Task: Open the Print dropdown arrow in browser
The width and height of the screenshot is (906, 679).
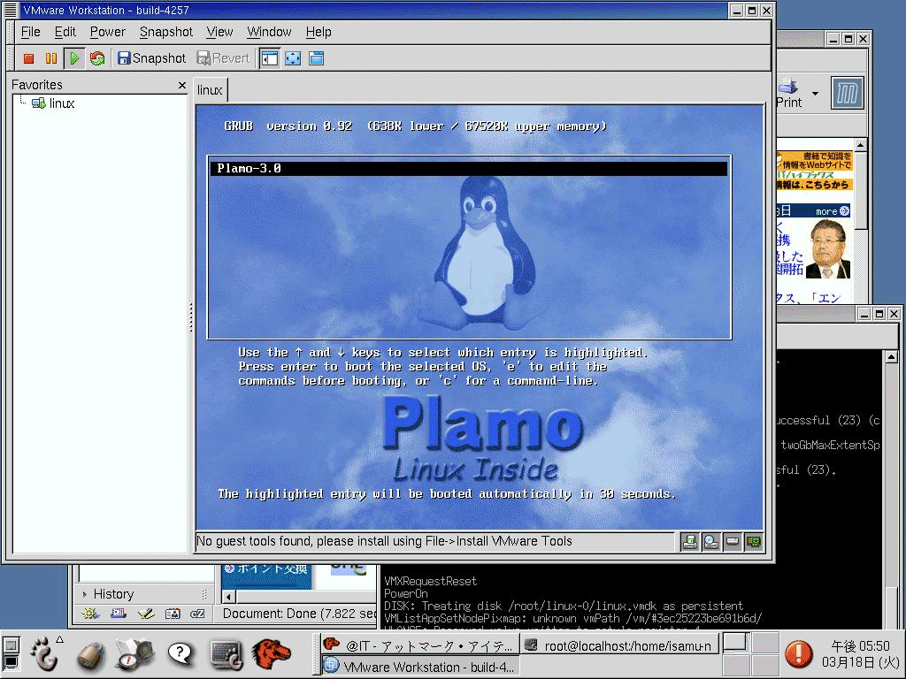Action: (815, 94)
